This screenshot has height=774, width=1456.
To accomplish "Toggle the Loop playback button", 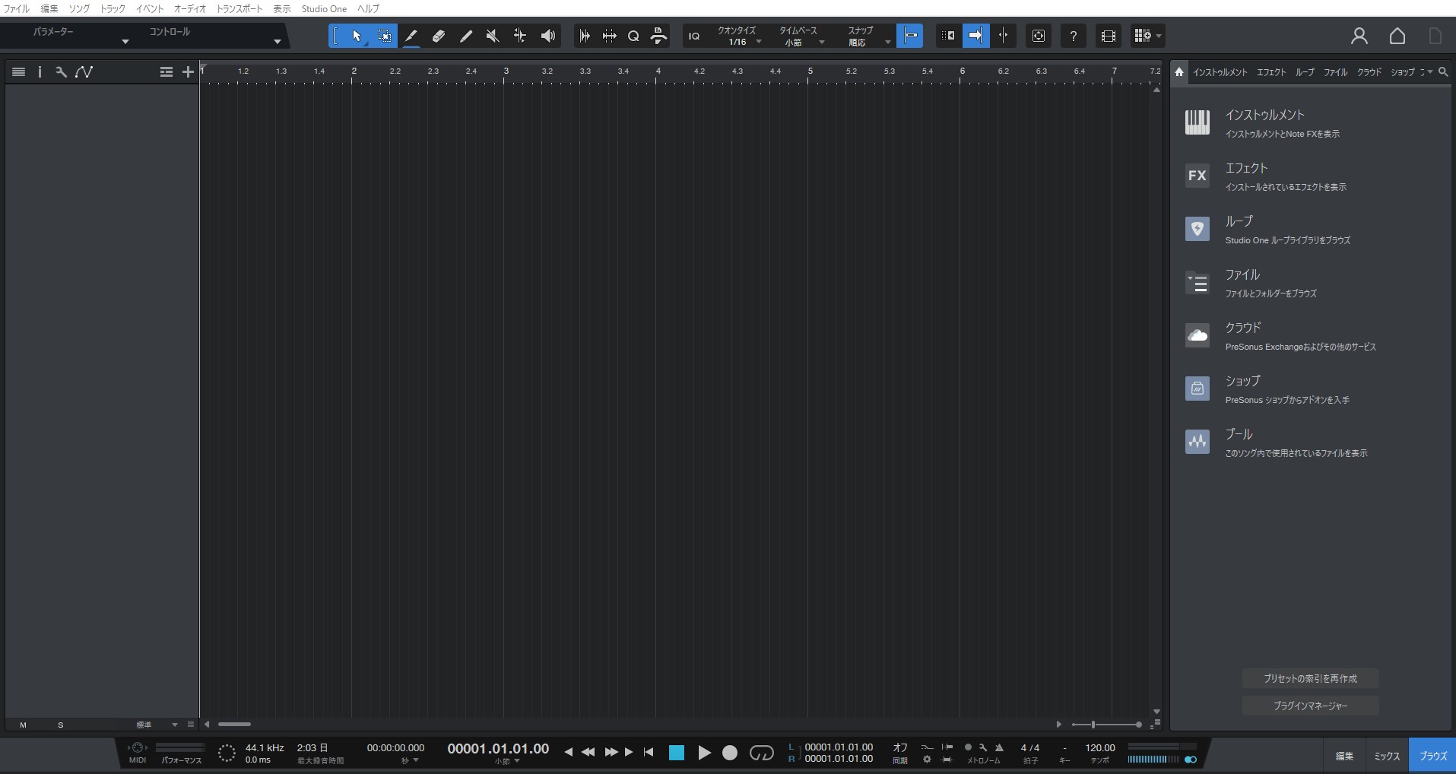I will 761,753.
